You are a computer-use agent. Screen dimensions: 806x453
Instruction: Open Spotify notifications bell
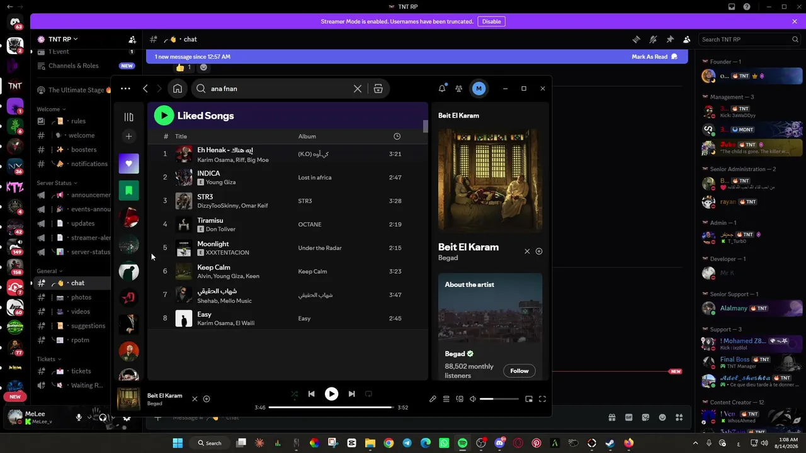442,89
